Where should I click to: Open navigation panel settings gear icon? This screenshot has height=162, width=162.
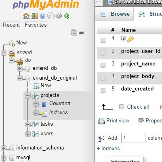[x=59, y=16]
